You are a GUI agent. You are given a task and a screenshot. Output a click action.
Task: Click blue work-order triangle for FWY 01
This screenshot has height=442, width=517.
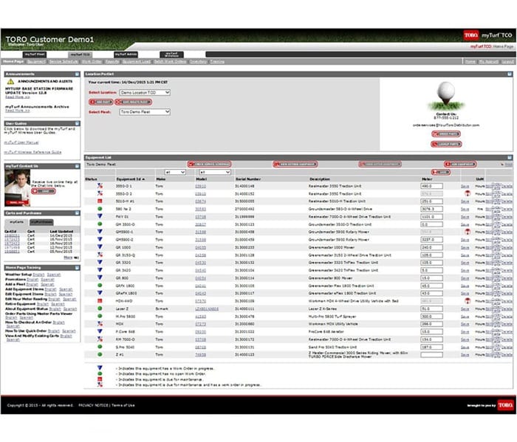(100, 216)
